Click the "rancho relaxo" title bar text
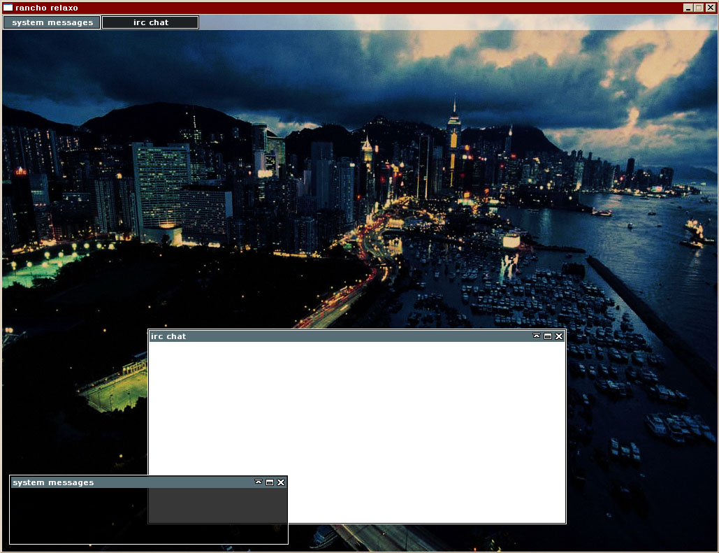 (x=47, y=8)
